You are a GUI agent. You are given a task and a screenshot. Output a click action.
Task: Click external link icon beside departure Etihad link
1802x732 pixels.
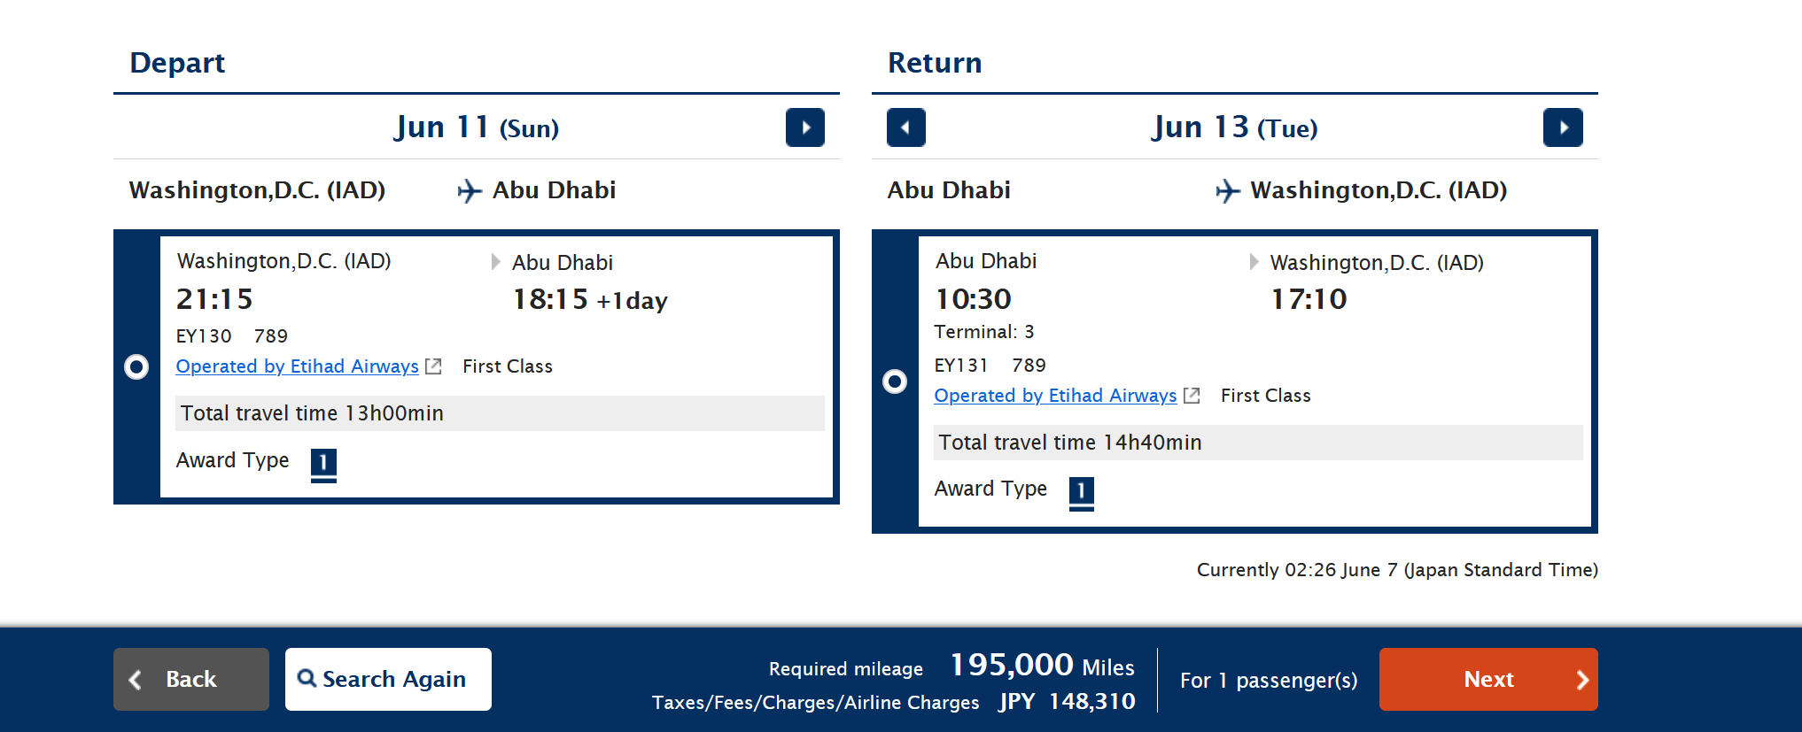433,366
